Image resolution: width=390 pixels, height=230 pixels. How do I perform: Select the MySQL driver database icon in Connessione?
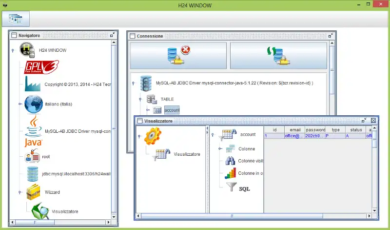(x=146, y=83)
